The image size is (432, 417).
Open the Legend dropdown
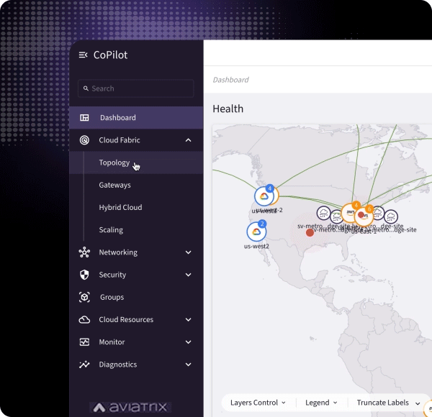[x=321, y=403]
